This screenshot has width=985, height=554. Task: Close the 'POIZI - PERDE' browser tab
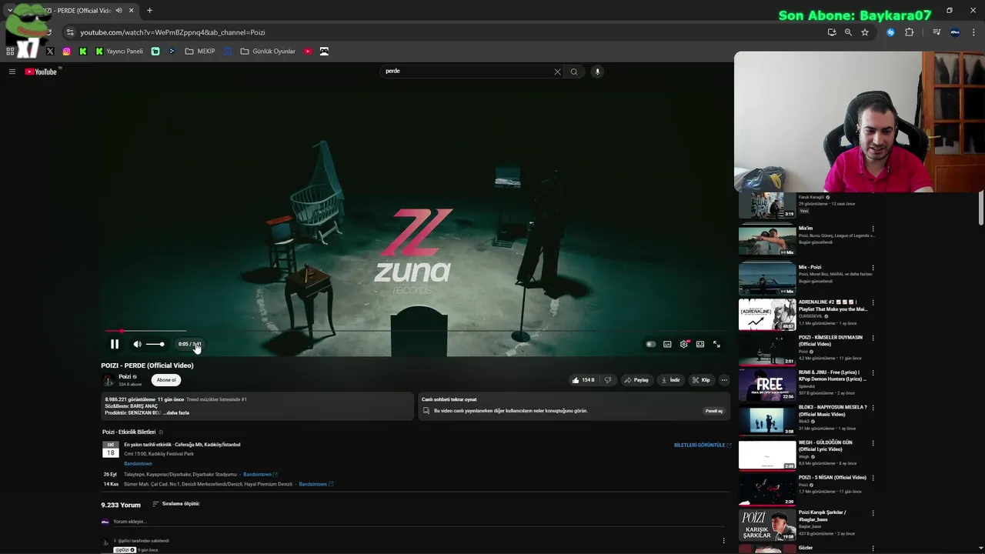click(132, 11)
